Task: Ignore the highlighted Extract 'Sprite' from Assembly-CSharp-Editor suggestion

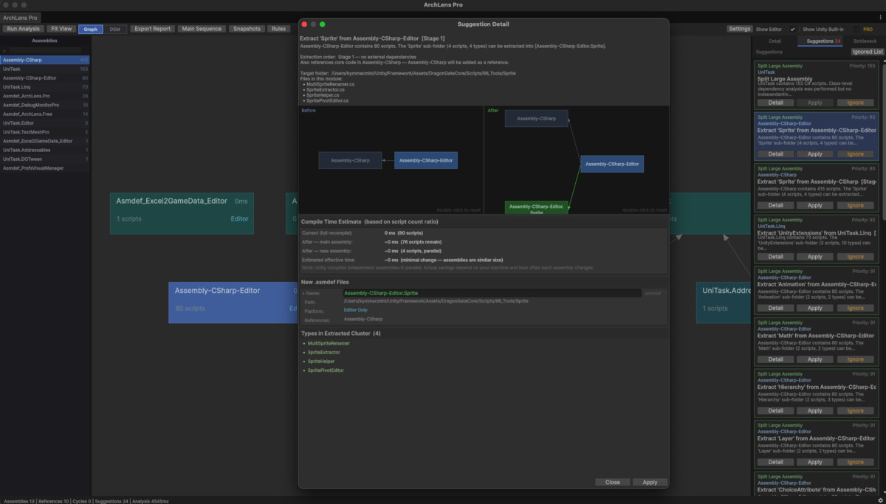Action: [x=856, y=154]
